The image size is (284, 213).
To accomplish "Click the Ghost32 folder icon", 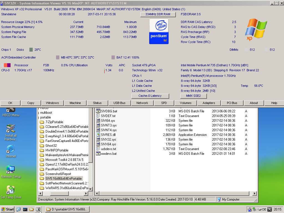I will click(x=42, y=145).
